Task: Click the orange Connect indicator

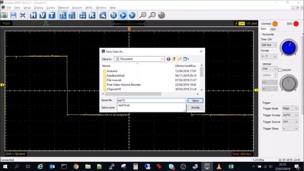Action: point(275,24)
